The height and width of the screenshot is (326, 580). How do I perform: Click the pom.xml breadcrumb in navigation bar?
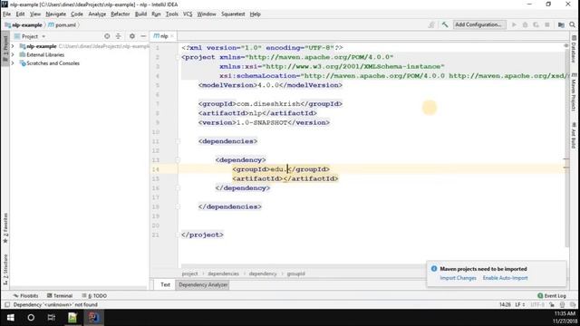[x=63, y=25]
